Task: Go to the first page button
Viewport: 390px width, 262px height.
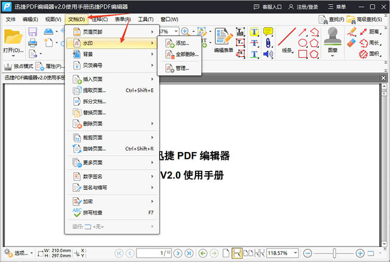Action: [119, 253]
